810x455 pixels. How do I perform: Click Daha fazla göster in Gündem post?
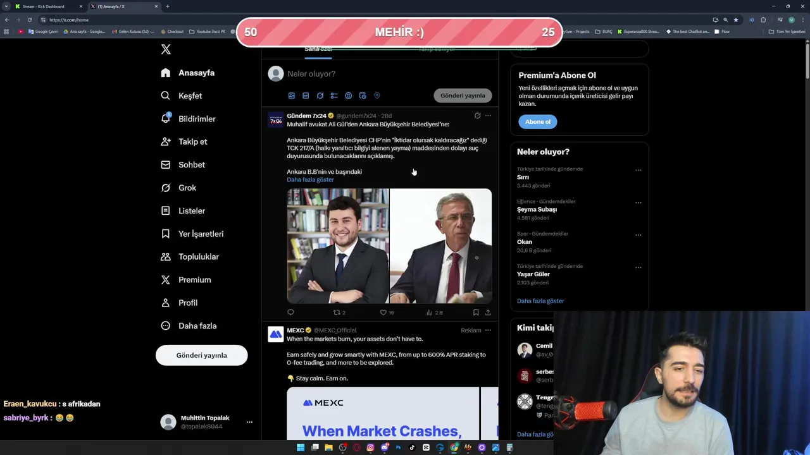(x=310, y=179)
